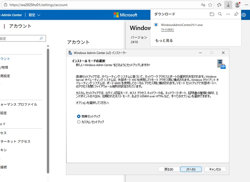Select ェイ sidebar item
The width and height of the screenshot is (250, 182).
point(3,124)
